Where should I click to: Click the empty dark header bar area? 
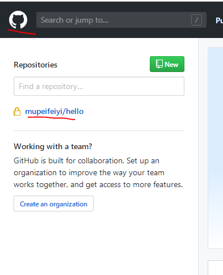tap(113, 33)
